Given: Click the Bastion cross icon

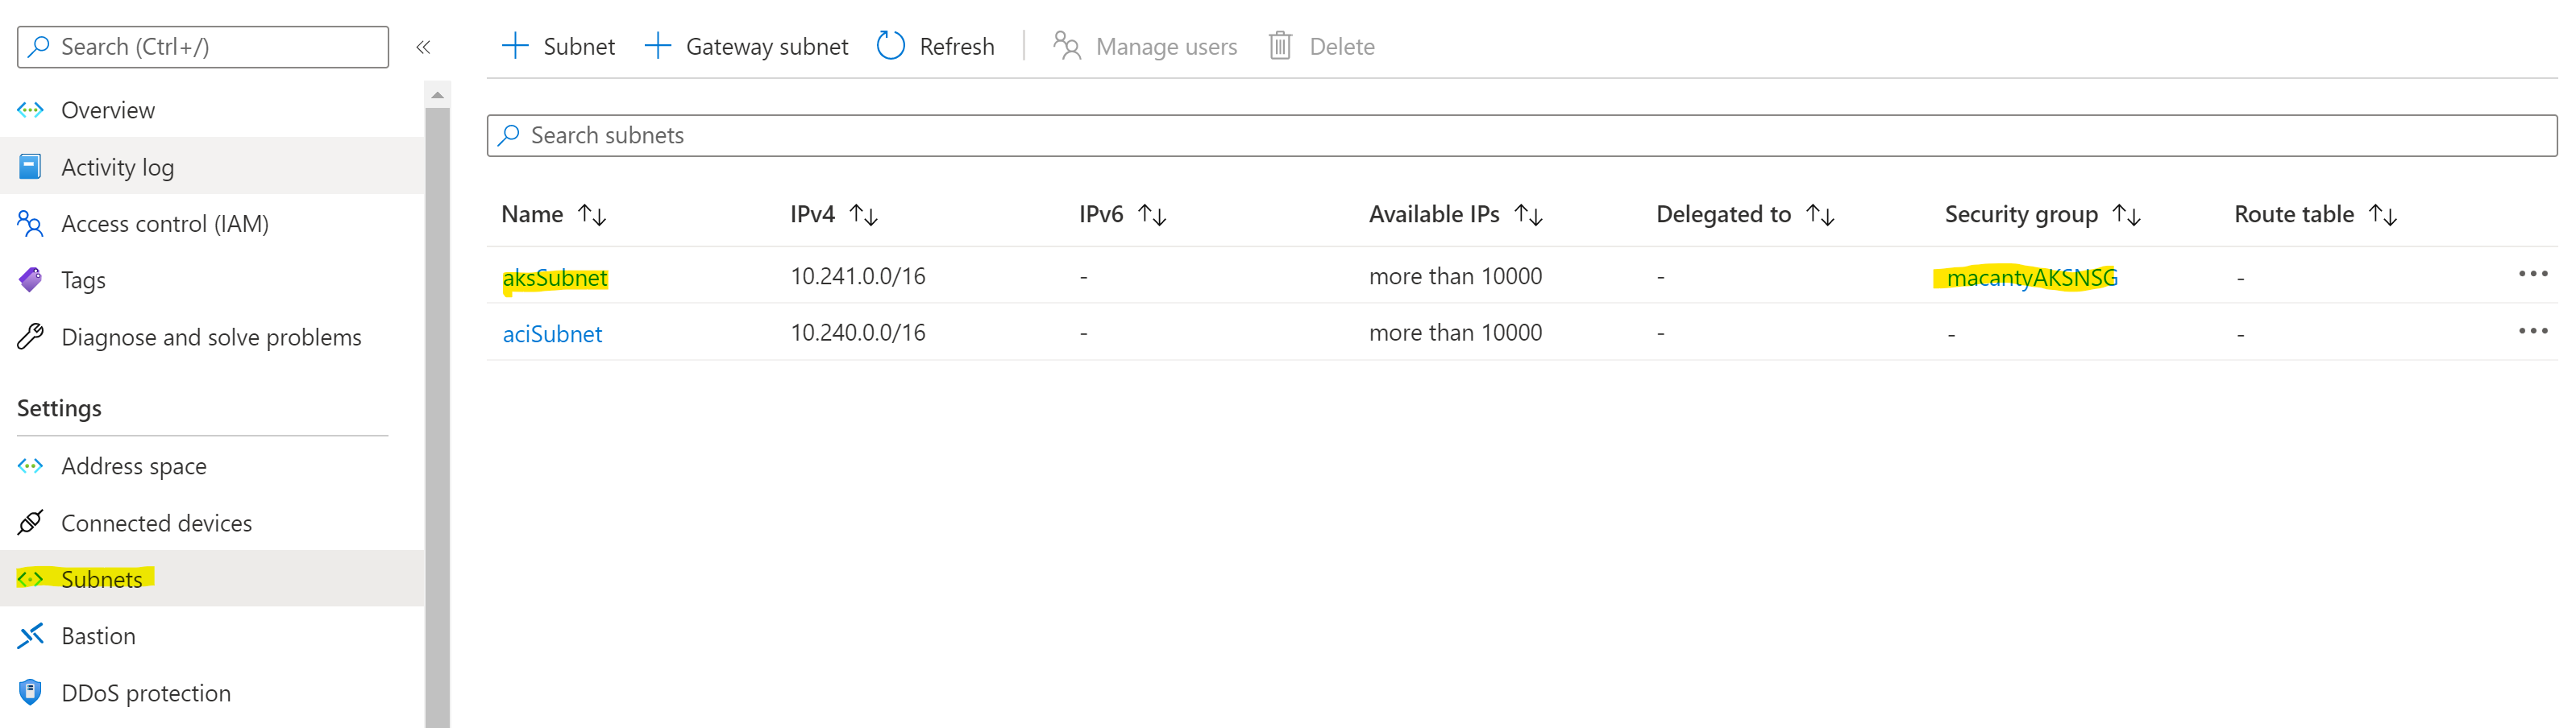Looking at the screenshot, I should pos(30,635).
